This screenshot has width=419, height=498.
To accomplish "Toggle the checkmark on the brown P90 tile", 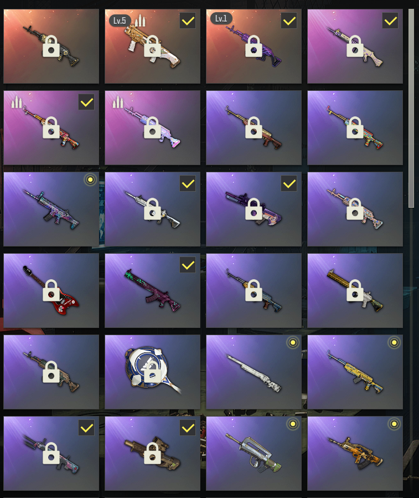I will (x=188, y=428).
